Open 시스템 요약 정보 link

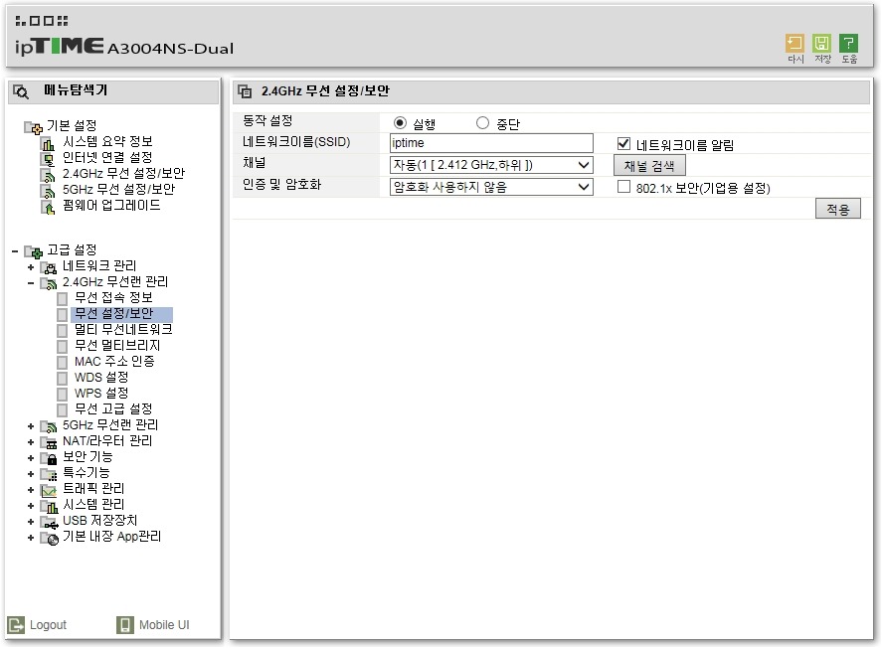tap(107, 141)
